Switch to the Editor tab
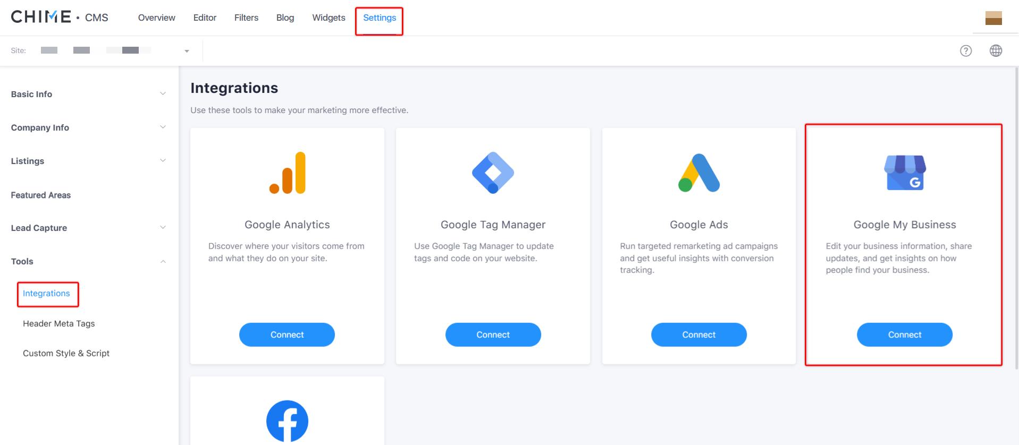The height and width of the screenshot is (445, 1019). tap(205, 18)
